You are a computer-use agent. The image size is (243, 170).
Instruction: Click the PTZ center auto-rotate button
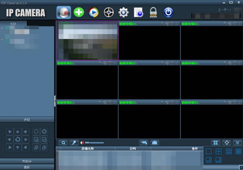[17, 140]
